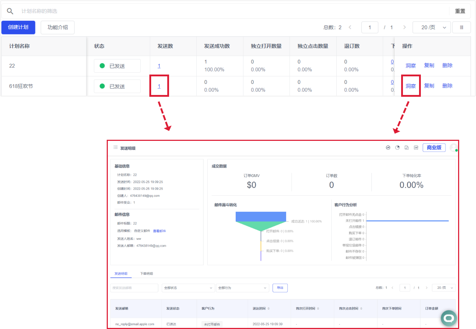Go to next page in detail pagination
The image size is (476, 329).
coord(427,288)
